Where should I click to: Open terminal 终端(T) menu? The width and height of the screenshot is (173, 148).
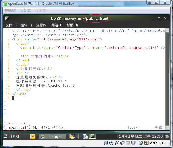click(x=57, y=25)
